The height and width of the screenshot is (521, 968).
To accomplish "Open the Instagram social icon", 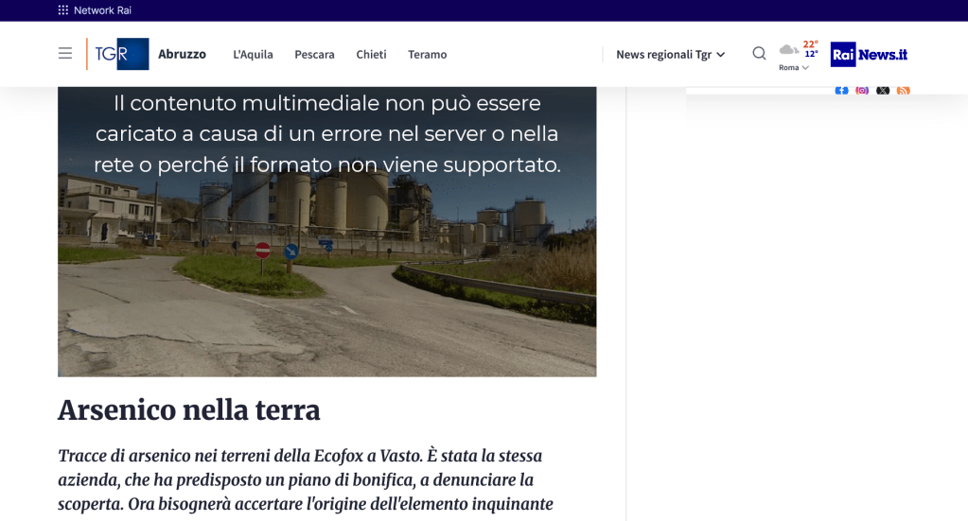I will (862, 90).
